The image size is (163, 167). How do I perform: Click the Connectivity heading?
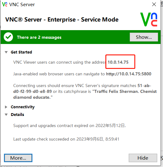(23, 107)
